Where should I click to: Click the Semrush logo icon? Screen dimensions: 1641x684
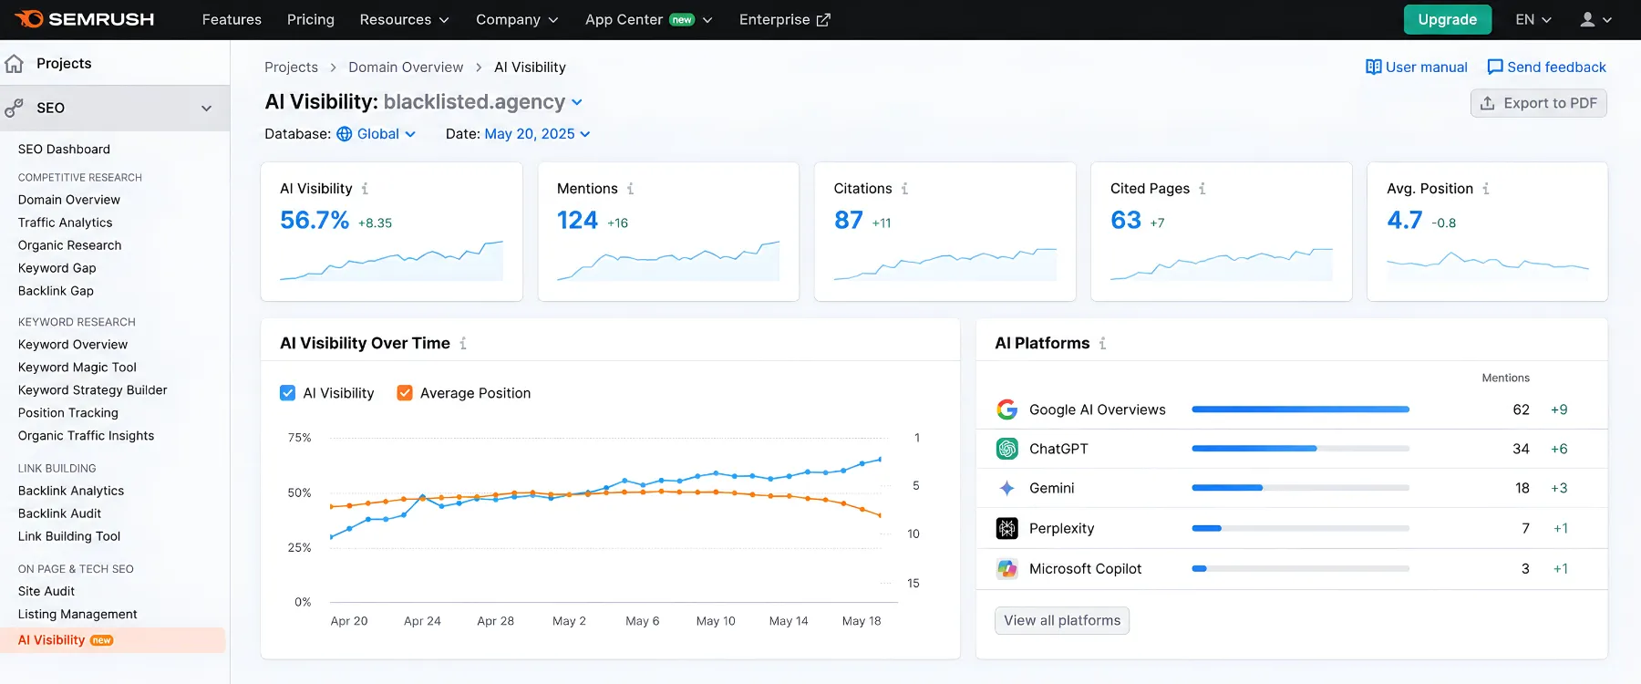click(x=29, y=19)
